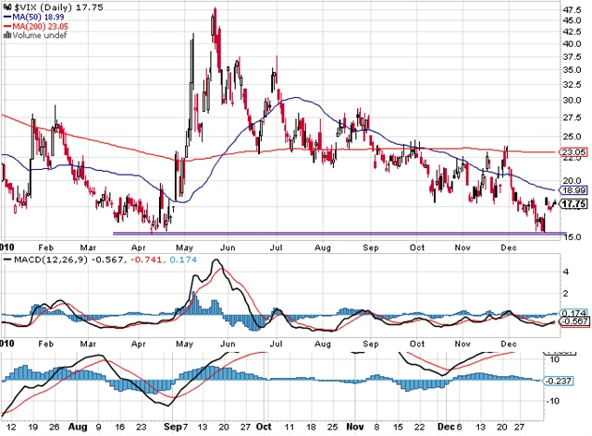This screenshot has width=592, height=436.
Task: Click the Oct label on bottom panel axis
Action: pyautogui.click(x=265, y=429)
